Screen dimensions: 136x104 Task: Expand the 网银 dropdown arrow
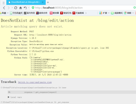point(133,13)
